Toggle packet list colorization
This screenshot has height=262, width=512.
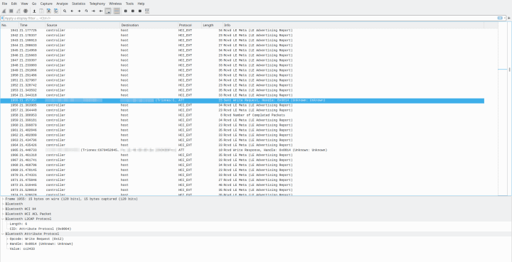click(x=117, y=11)
